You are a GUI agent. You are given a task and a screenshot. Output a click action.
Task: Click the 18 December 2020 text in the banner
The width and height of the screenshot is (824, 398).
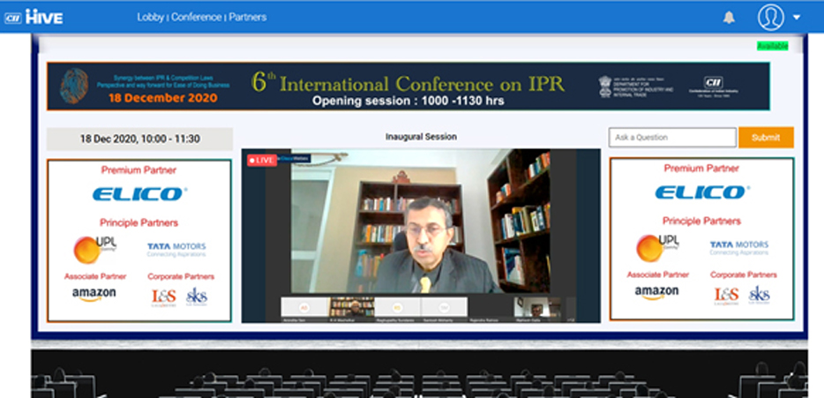coord(163,98)
